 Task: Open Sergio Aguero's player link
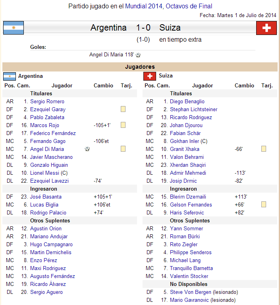(46, 292)
